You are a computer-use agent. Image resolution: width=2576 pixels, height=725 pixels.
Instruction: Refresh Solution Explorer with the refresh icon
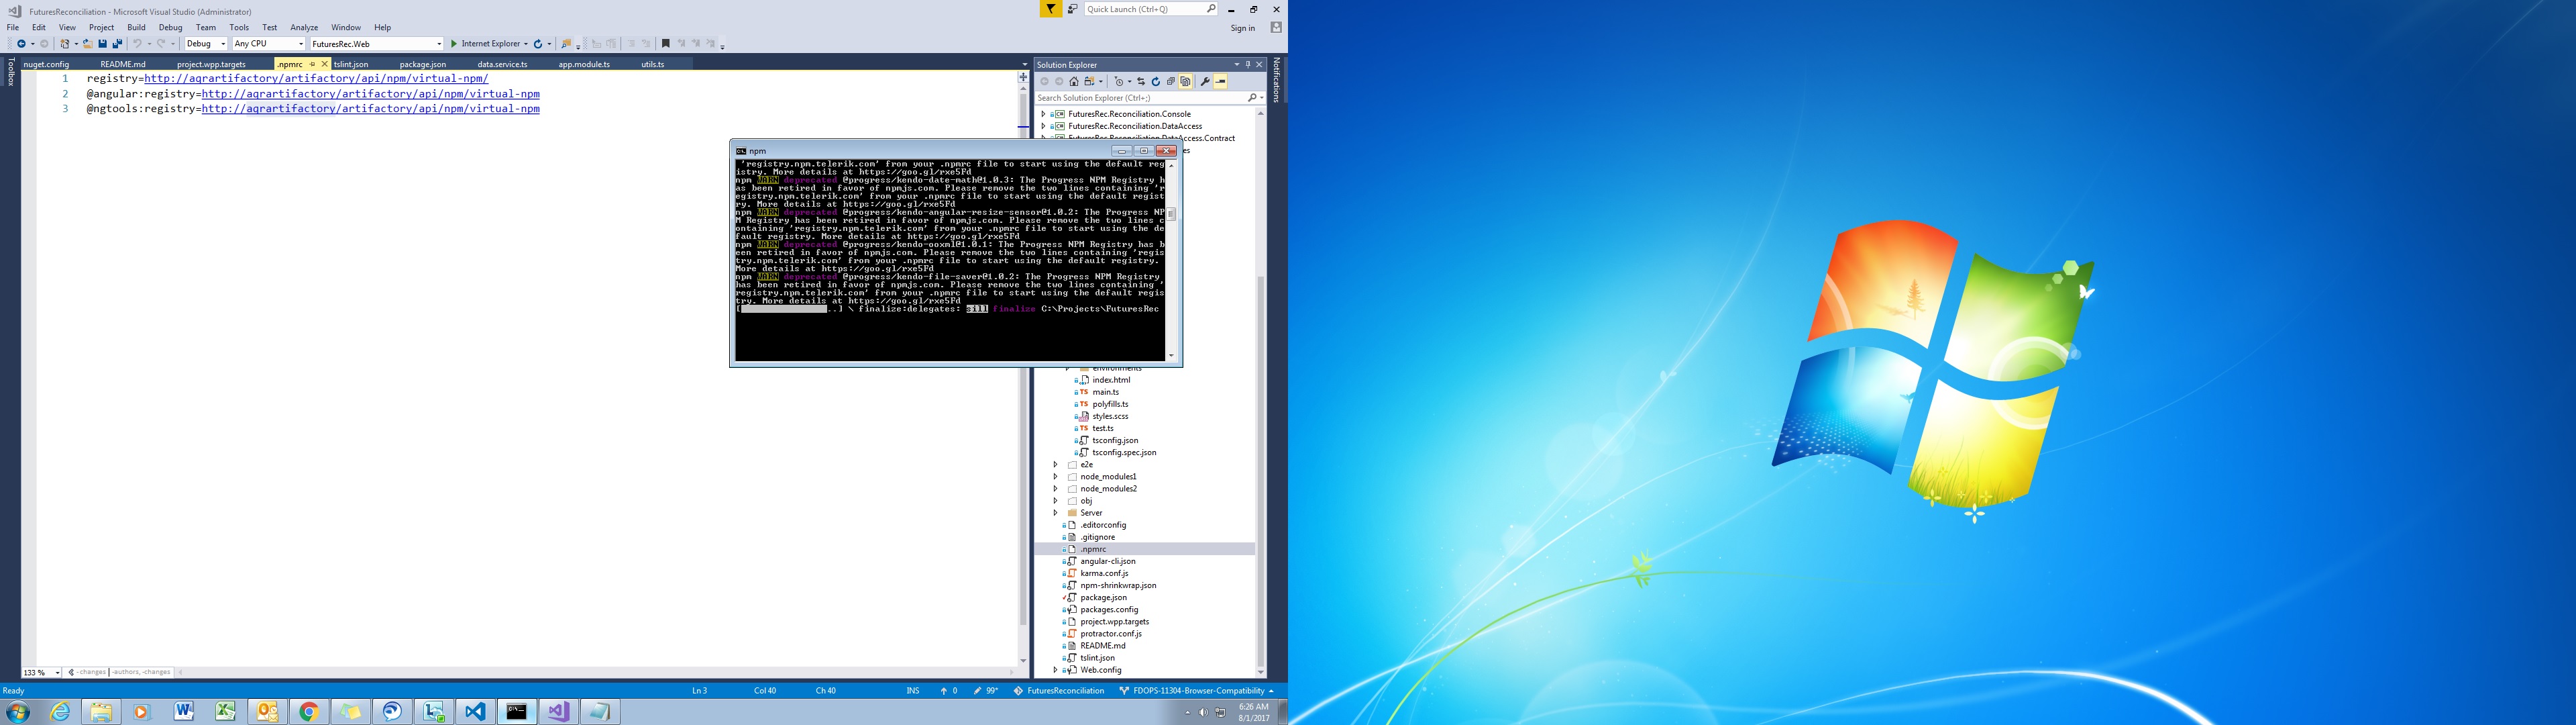click(x=1156, y=82)
